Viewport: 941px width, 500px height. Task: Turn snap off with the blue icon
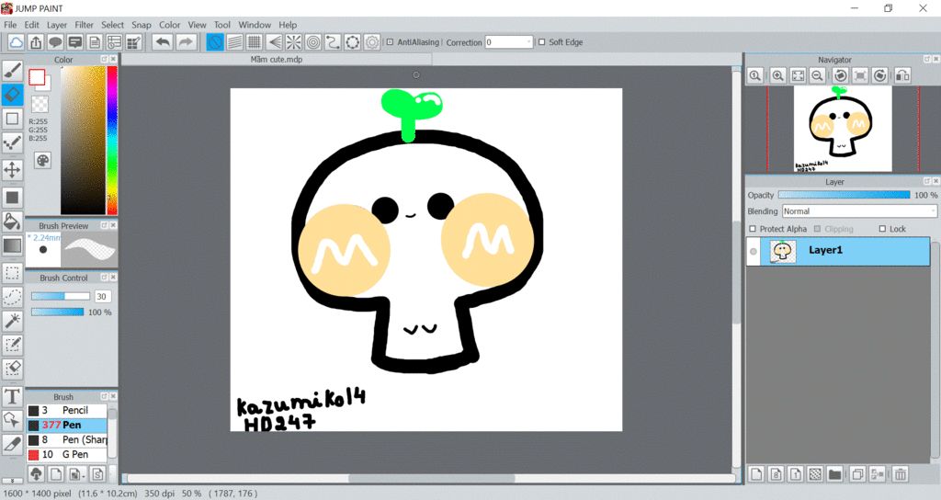pos(215,42)
